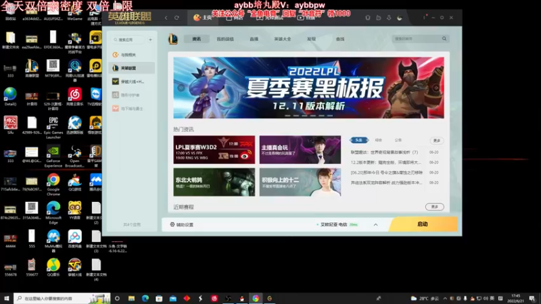Open the QQ音乐 desktop shortcut
The width and height of the screenshot is (541, 304).
[53, 268]
